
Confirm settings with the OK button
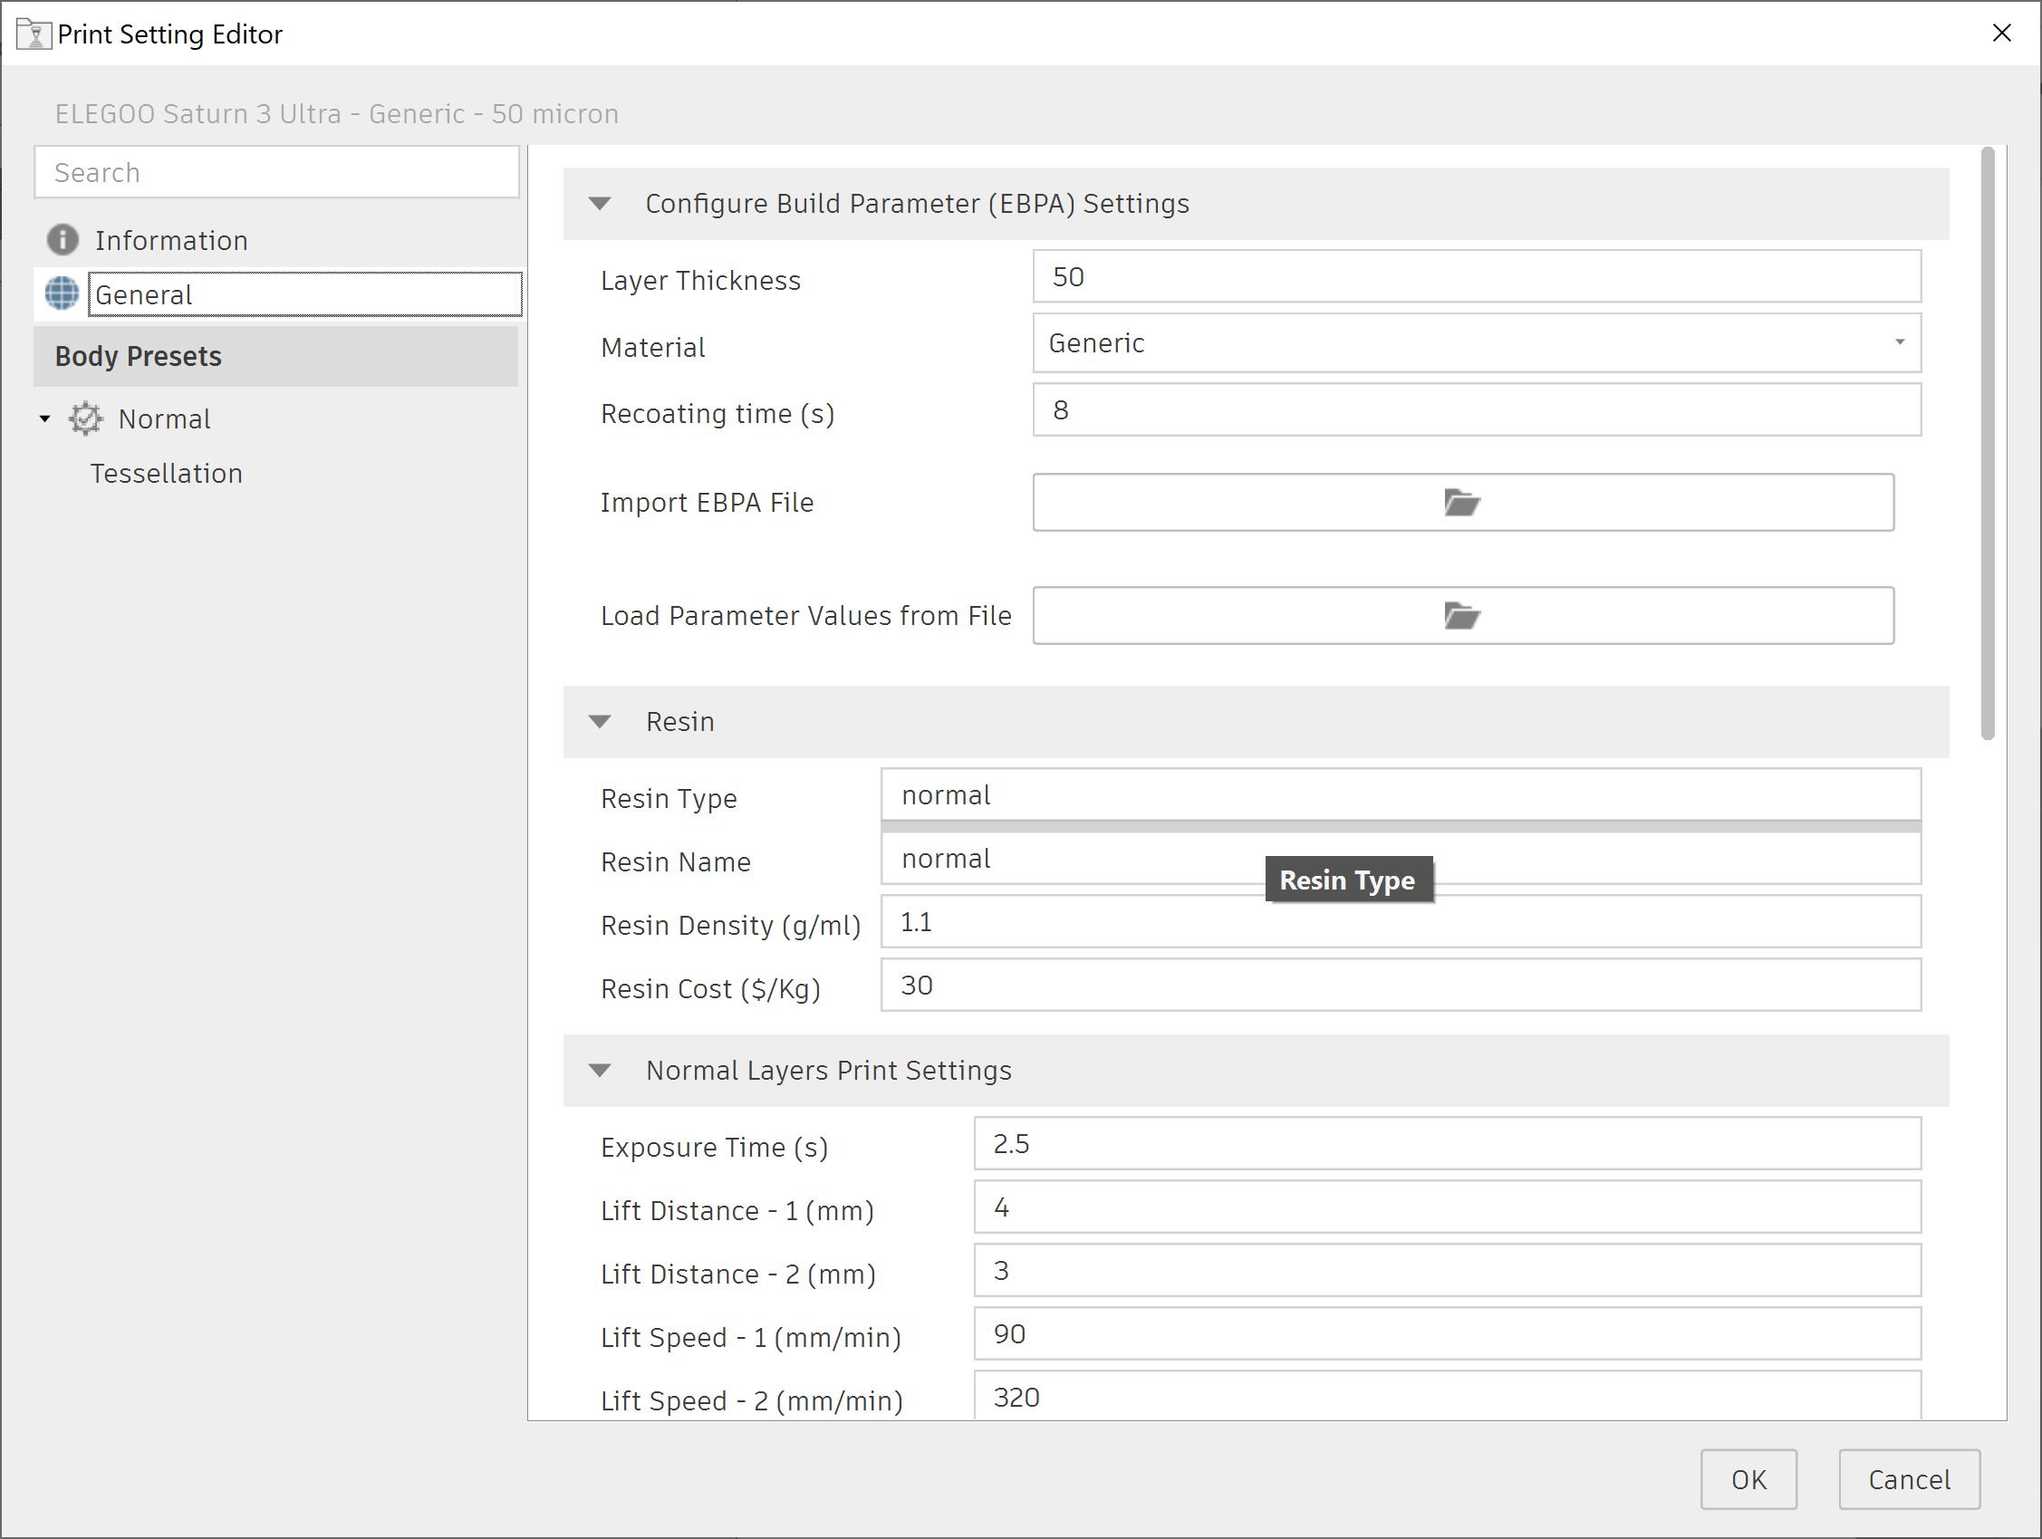point(1748,1479)
